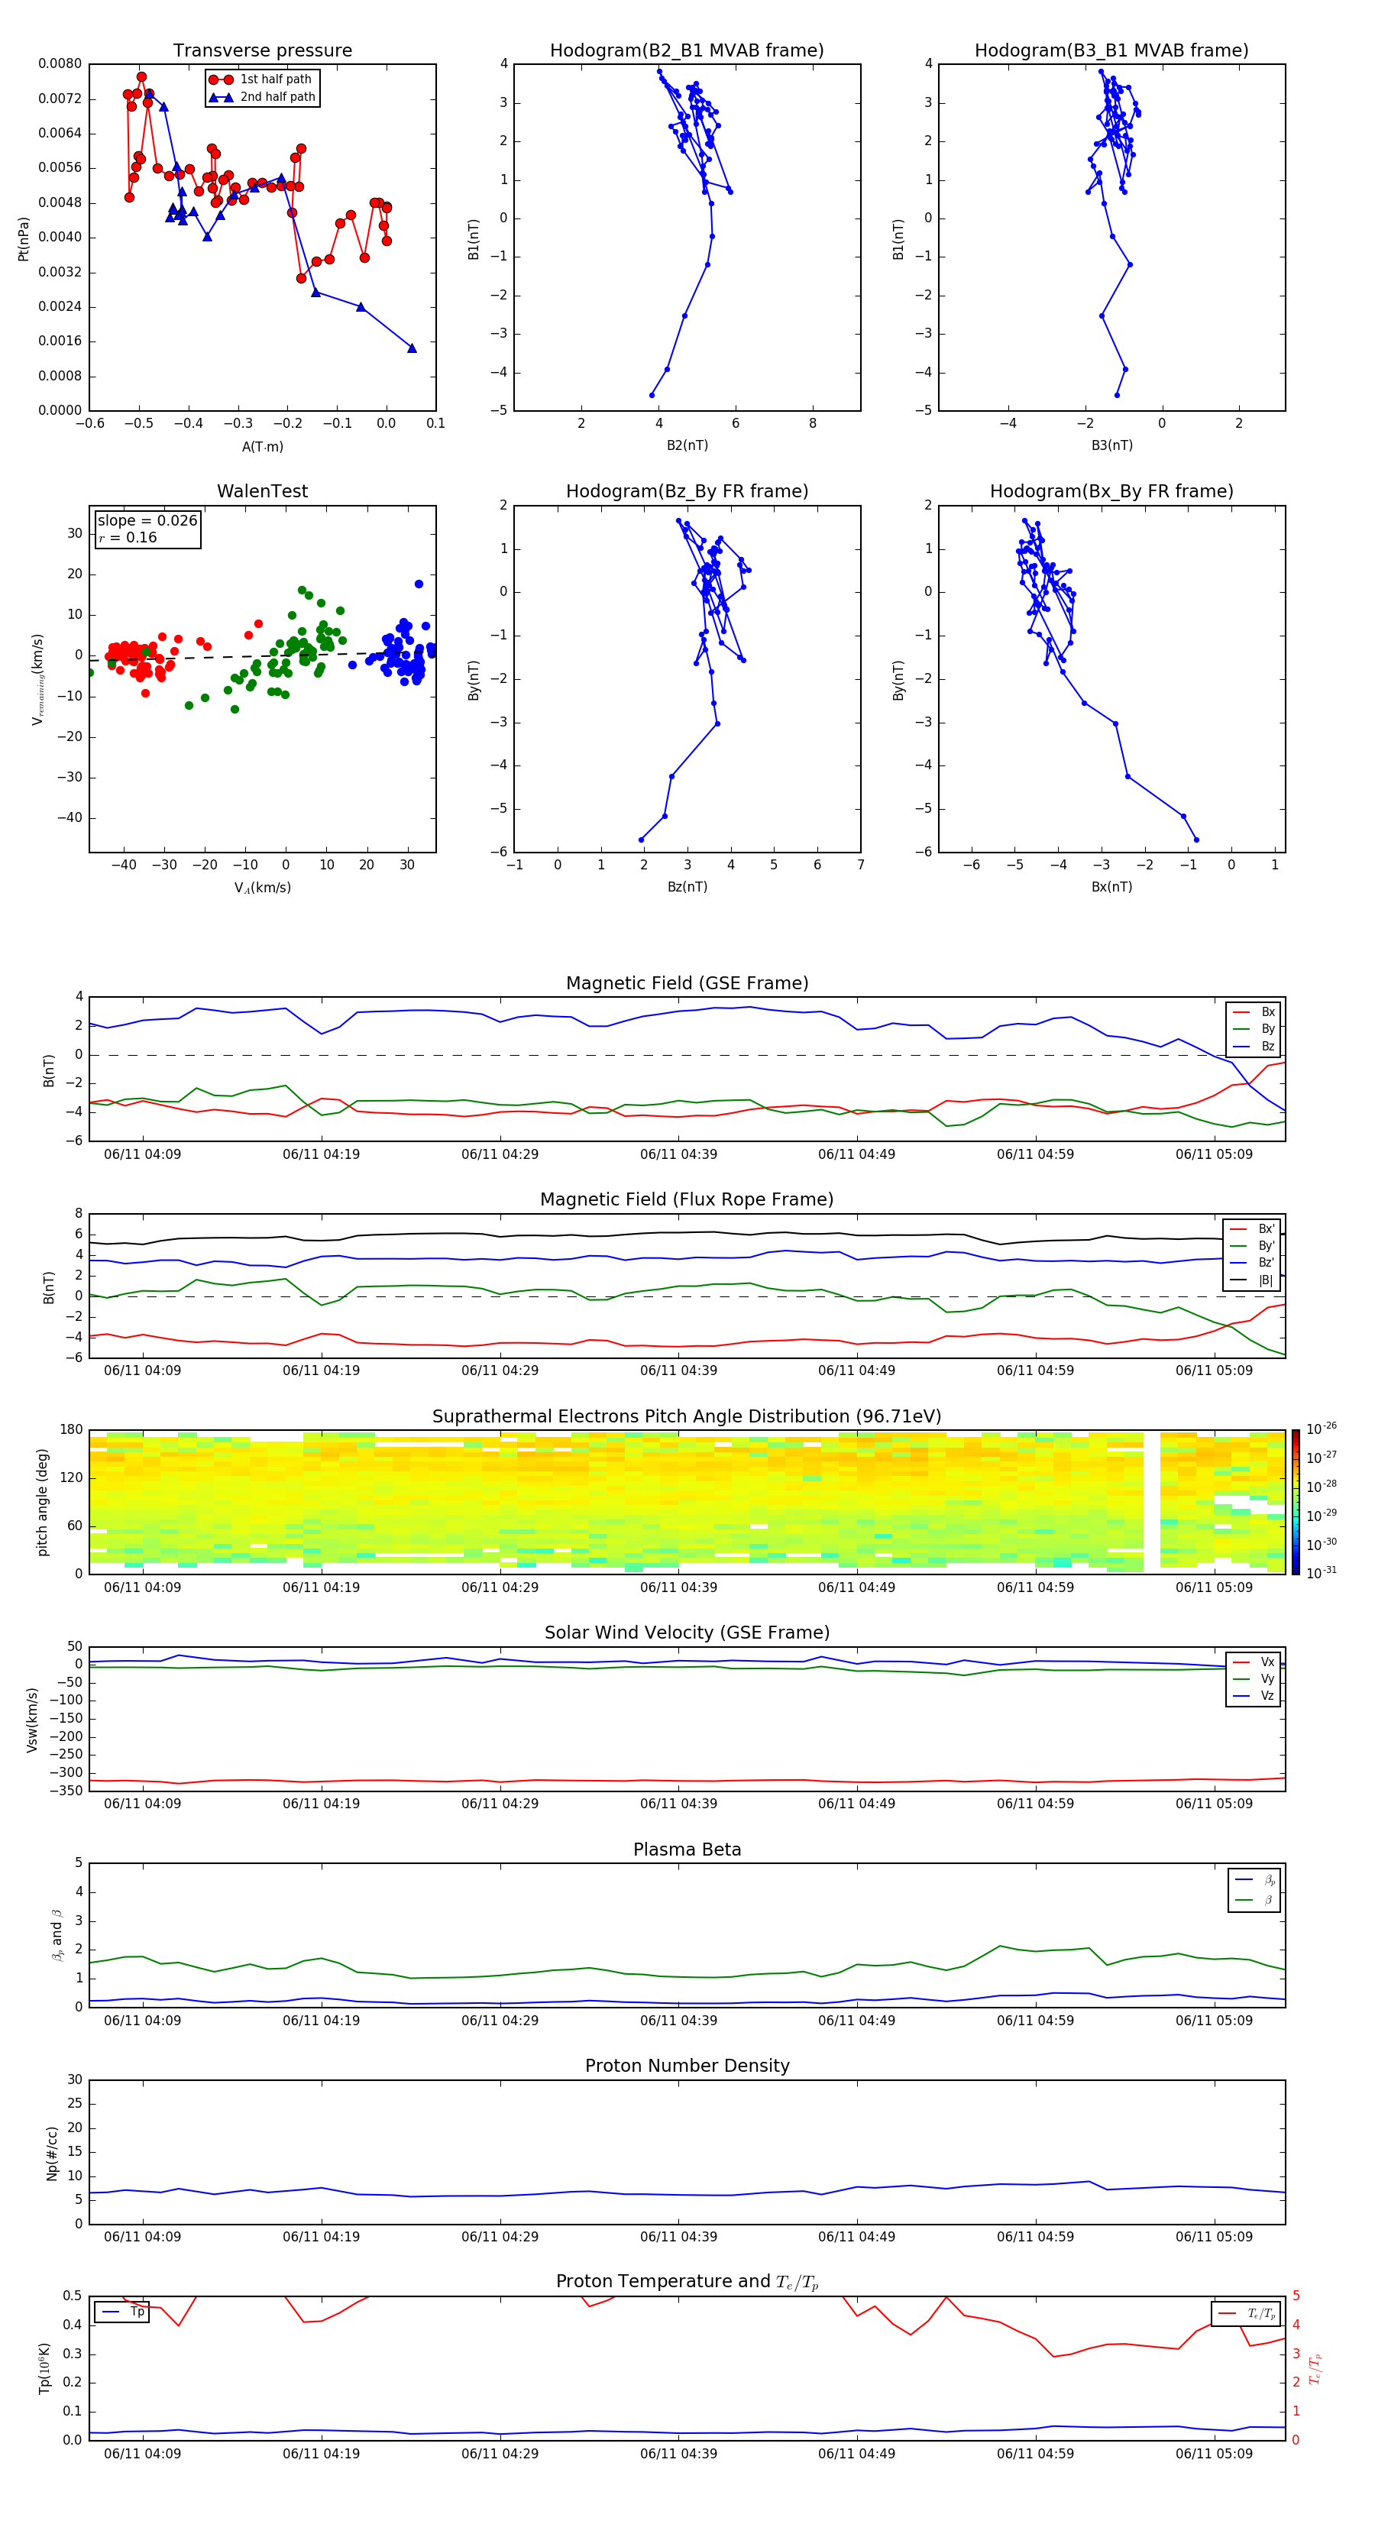Viewport: 1375px width, 2521px height.
Task: Click the 'B2(nT)' x-axis label
Action: click(687, 446)
